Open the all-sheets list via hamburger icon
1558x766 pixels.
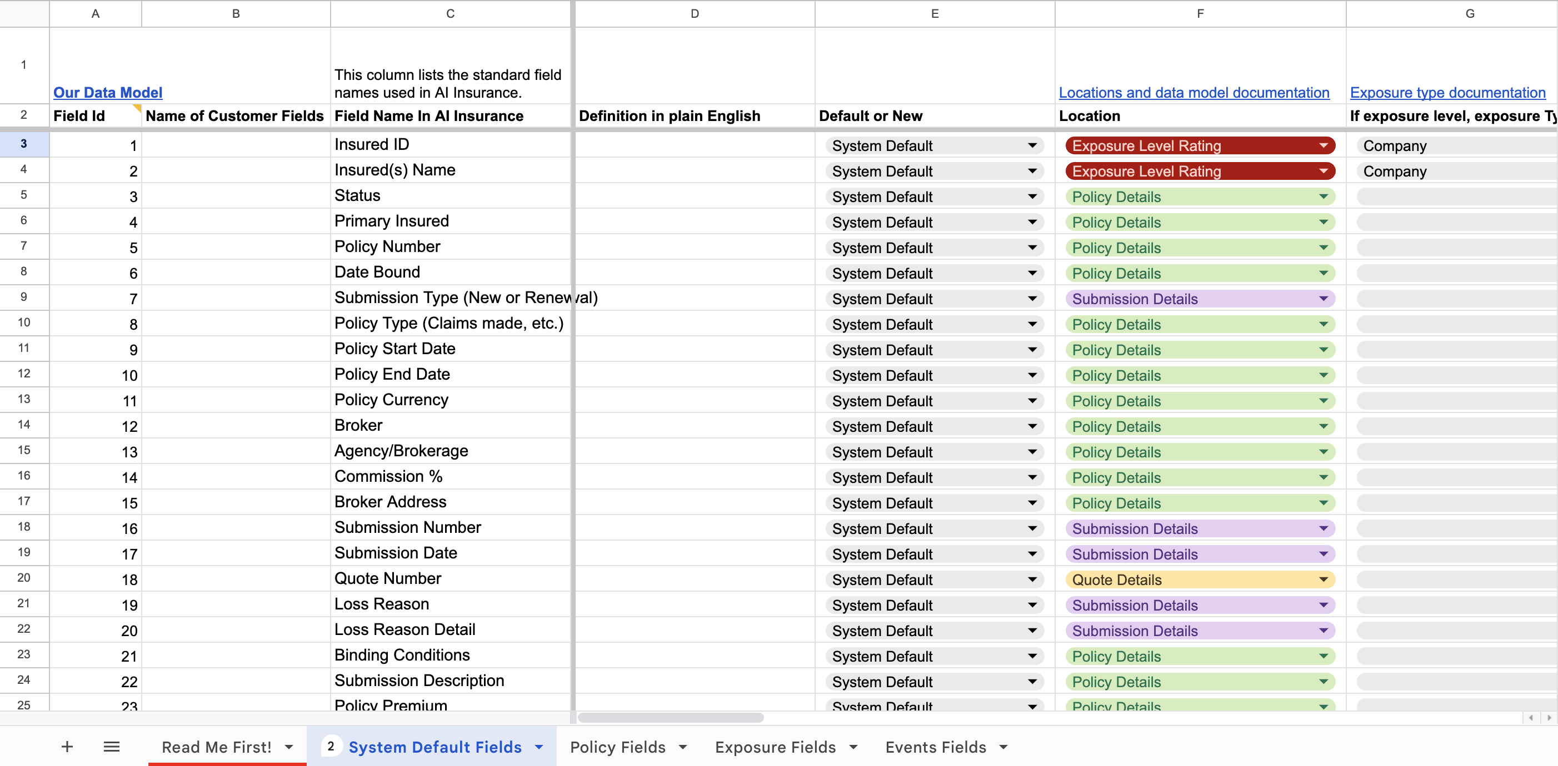coord(112,747)
